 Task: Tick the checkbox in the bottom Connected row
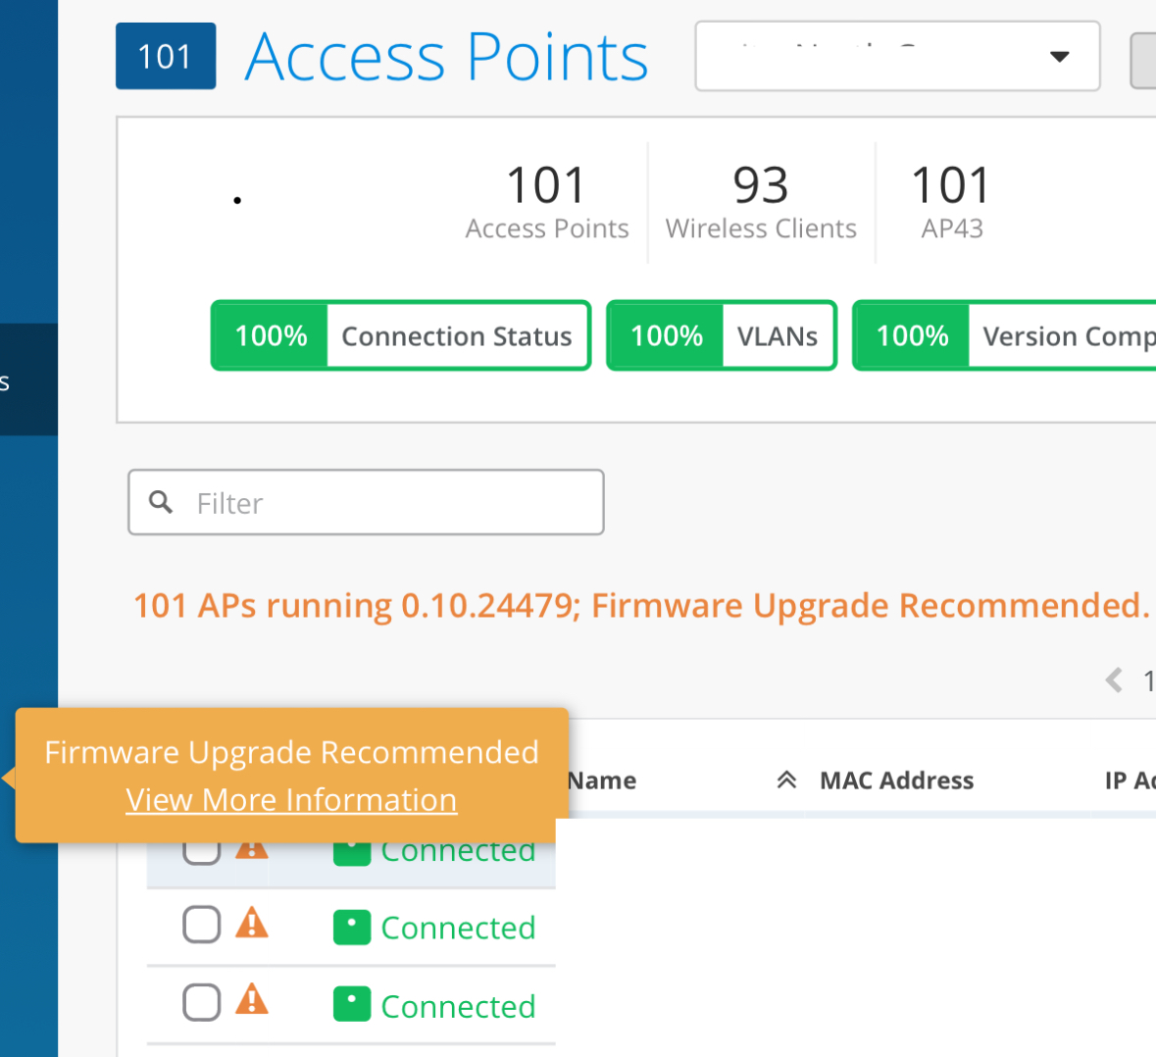(x=201, y=1002)
